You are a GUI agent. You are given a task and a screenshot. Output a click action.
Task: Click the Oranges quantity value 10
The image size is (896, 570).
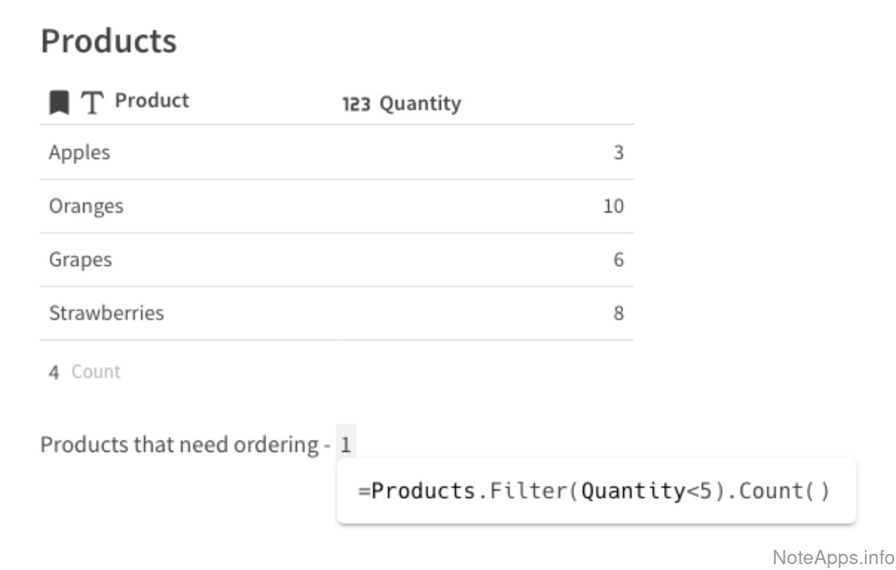coord(613,206)
